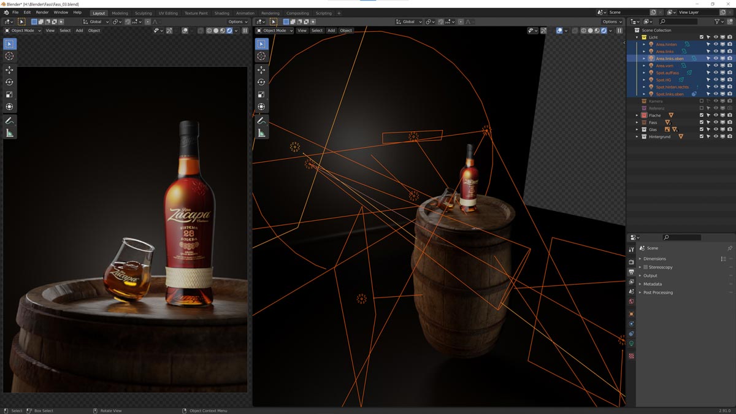Open the Render properties tab
This screenshot has height=414, width=736.
point(631,262)
